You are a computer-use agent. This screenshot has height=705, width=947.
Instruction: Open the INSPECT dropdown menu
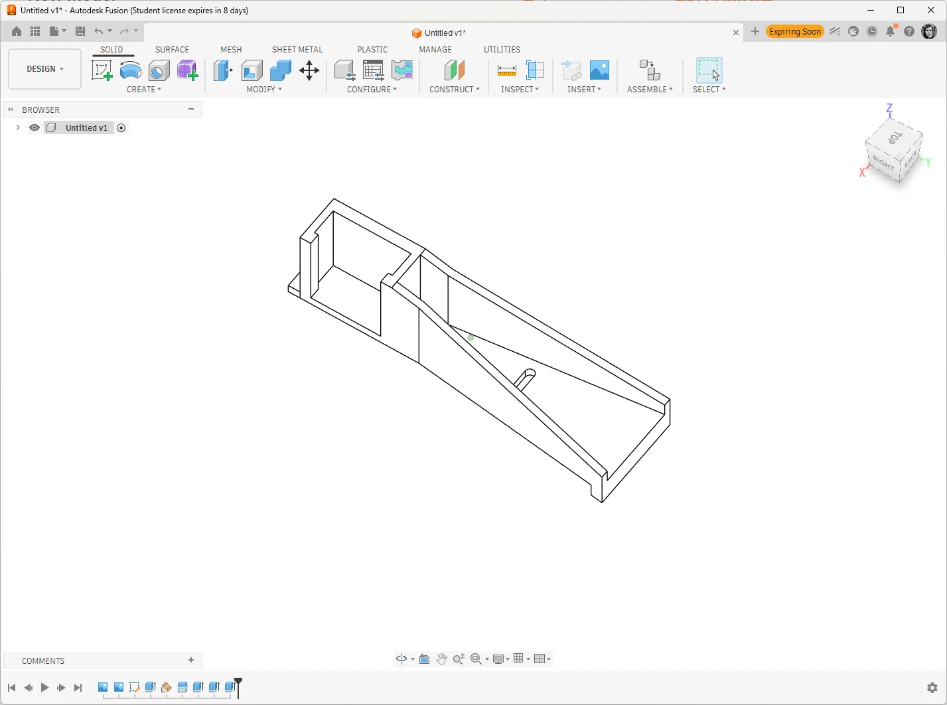pos(520,90)
